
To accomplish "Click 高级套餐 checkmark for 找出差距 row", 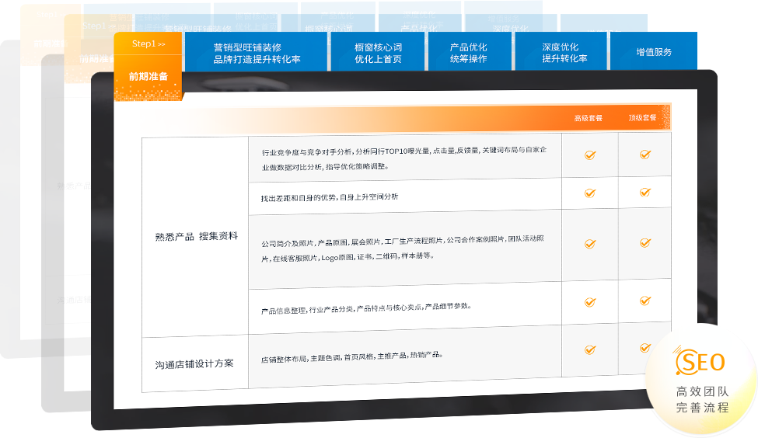I will (x=589, y=193).
